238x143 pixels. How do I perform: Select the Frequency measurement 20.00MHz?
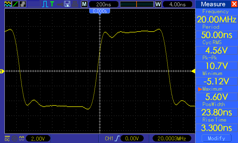pyautogui.click(x=217, y=19)
